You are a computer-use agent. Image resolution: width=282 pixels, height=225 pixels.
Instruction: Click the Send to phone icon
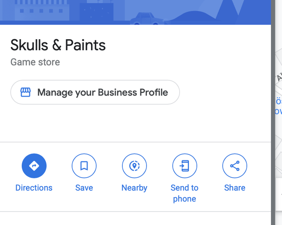(x=185, y=166)
